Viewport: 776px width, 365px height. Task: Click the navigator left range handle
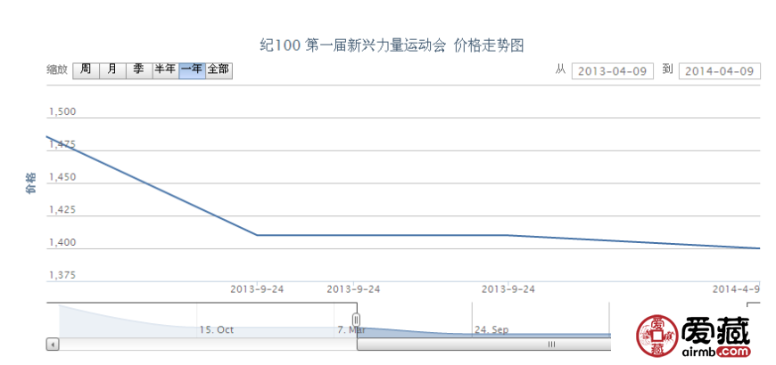[x=356, y=320]
